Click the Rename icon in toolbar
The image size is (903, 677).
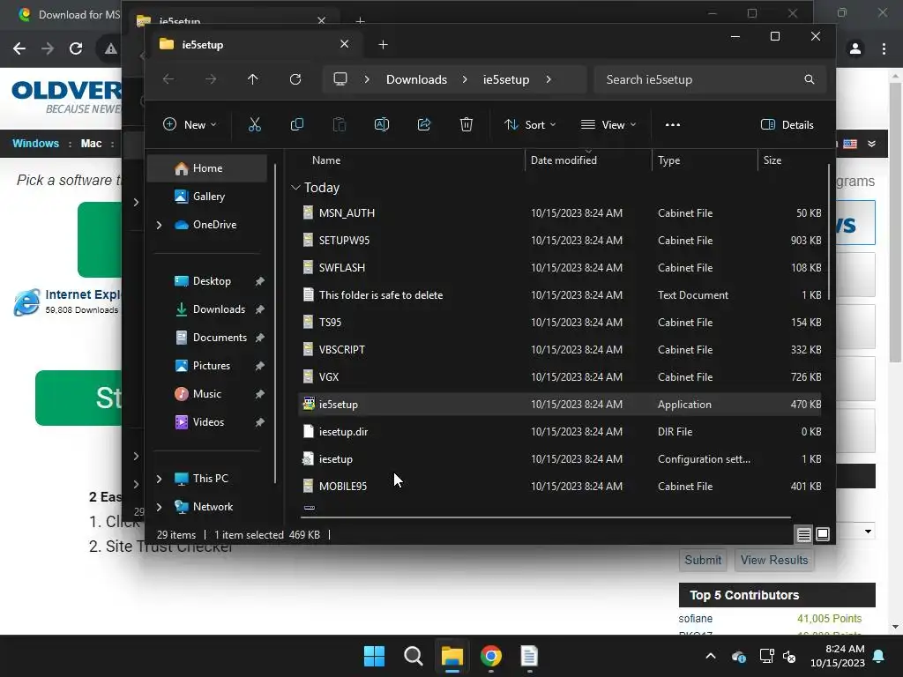pyautogui.click(x=382, y=124)
